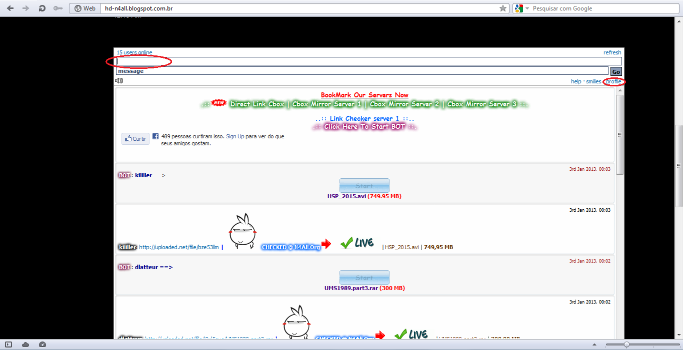Click the Facebook logo icon
683x350 pixels.
155,136
